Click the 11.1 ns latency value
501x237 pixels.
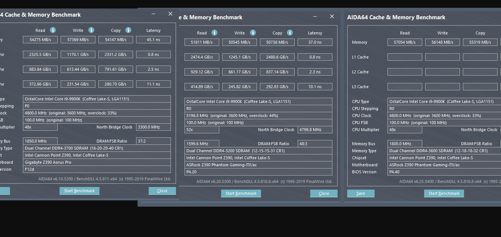point(153,84)
